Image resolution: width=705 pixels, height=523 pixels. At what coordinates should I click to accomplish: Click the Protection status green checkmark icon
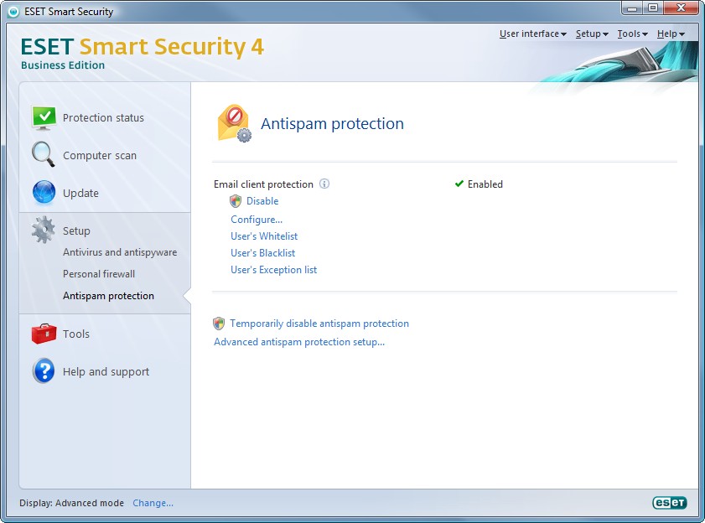click(x=44, y=118)
